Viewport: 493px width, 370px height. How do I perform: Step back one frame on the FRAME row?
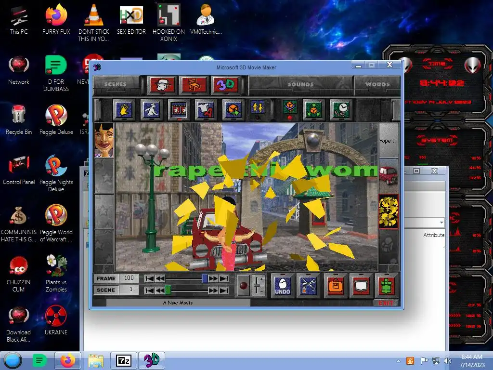point(160,278)
